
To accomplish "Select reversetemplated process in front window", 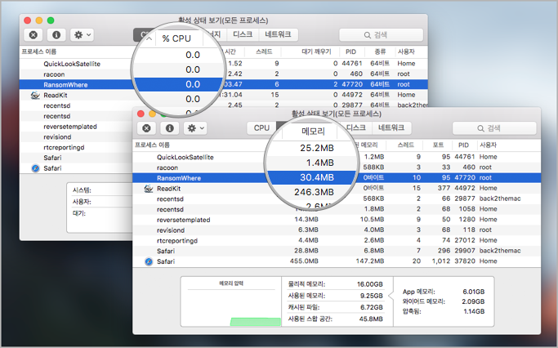I will (x=337, y=220).
